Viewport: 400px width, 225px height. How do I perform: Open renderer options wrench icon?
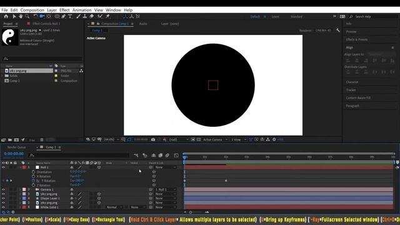click(337, 30)
